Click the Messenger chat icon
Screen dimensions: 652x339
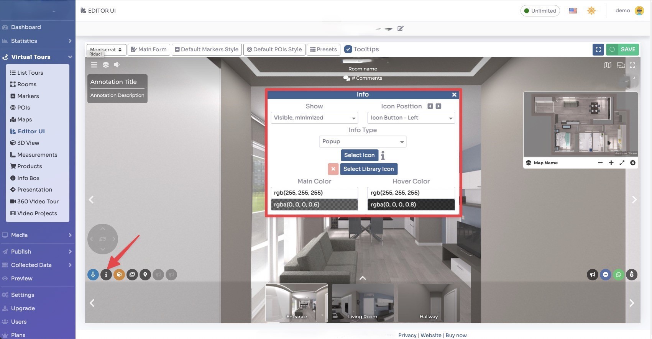(x=605, y=275)
